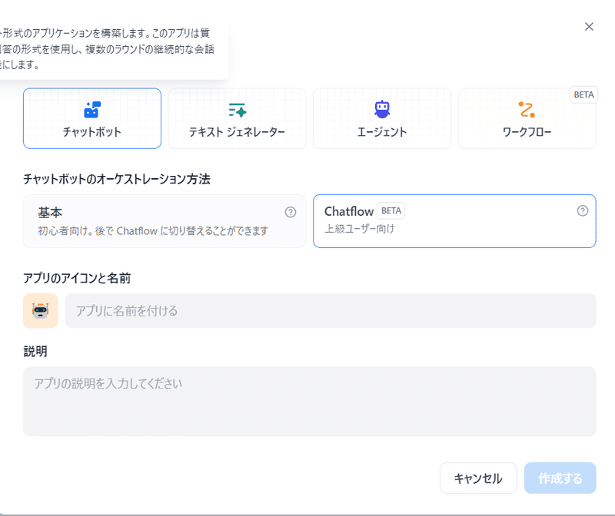615x516 pixels.
Task: Focus the app description text area
Action: click(309, 401)
